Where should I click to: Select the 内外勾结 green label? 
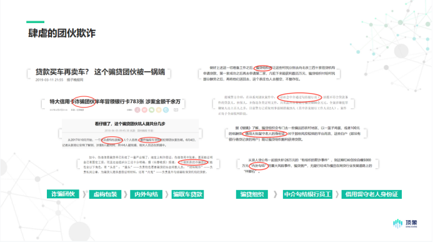pos(146,194)
